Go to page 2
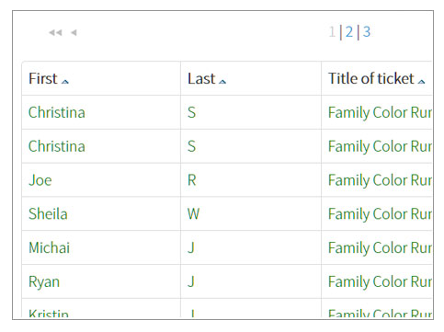The image size is (444, 332). pyautogui.click(x=349, y=32)
